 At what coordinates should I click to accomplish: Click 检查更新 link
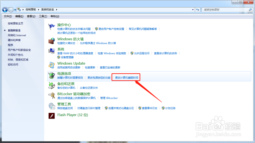(x=90, y=68)
